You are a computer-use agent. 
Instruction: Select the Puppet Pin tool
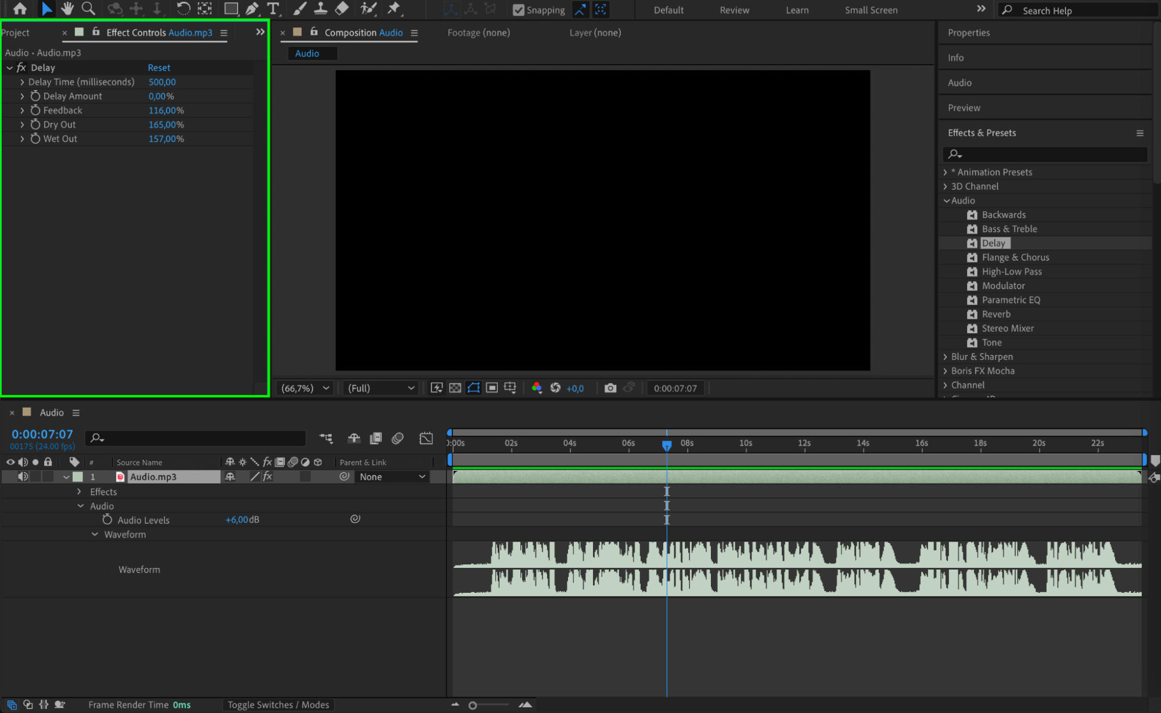[394, 9]
